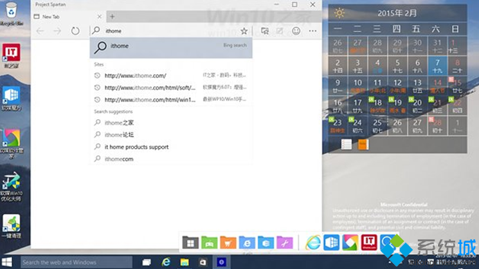Image resolution: width=479 pixels, height=269 pixels.
Task: Choose it home products support suggestion
Action: pos(171,147)
